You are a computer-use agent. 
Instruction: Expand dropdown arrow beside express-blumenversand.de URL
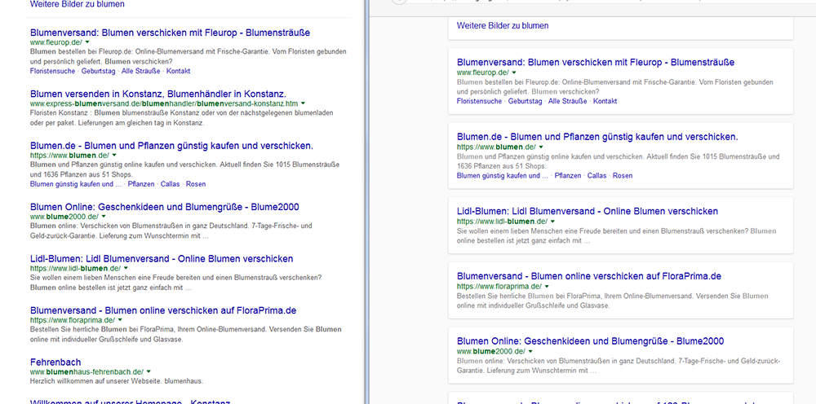tap(304, 103)
